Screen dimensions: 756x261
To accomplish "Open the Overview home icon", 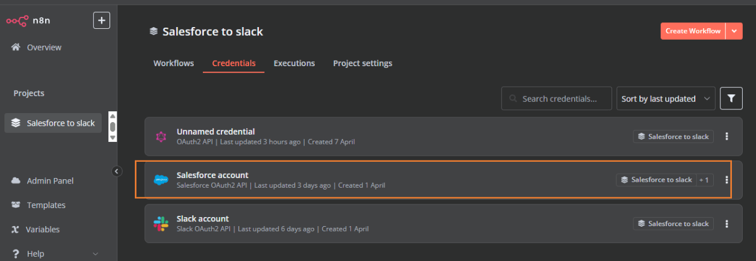I will click(16, 48).
